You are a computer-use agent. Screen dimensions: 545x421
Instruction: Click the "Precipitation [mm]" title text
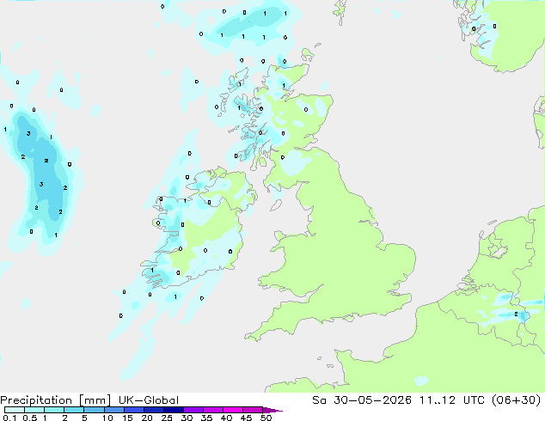[55, 400]
